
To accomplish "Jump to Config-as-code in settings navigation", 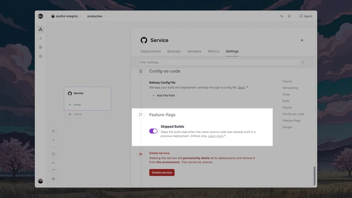I will click(x=293, y=114).
